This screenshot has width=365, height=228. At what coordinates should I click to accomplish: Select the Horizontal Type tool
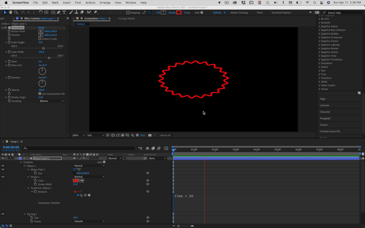64,12
